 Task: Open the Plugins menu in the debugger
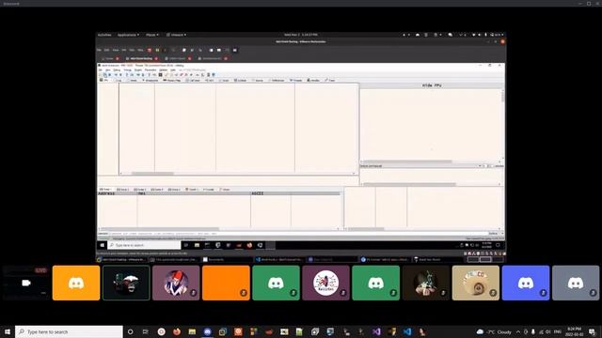[138, 70]
